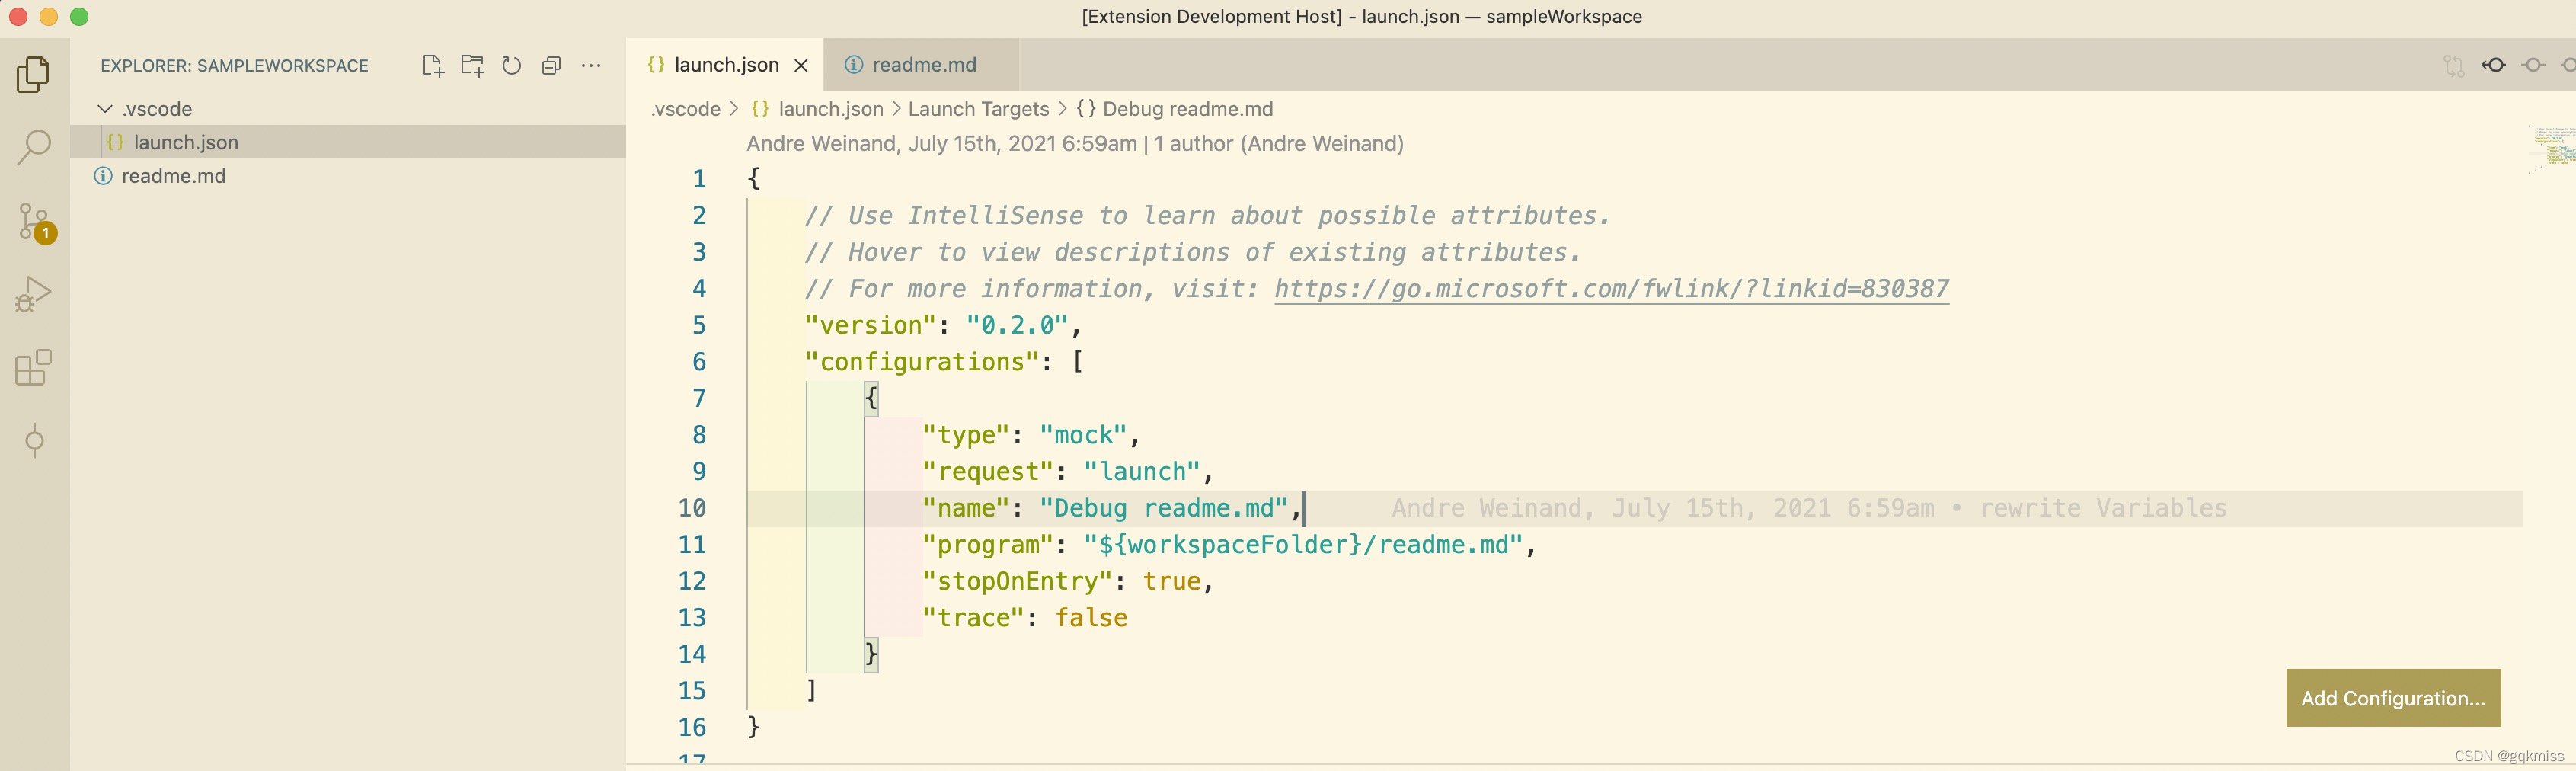Viewport: 2576px width, 771px height.
Task: Open the Explorer view in activity bar
Action: point(34,74)
